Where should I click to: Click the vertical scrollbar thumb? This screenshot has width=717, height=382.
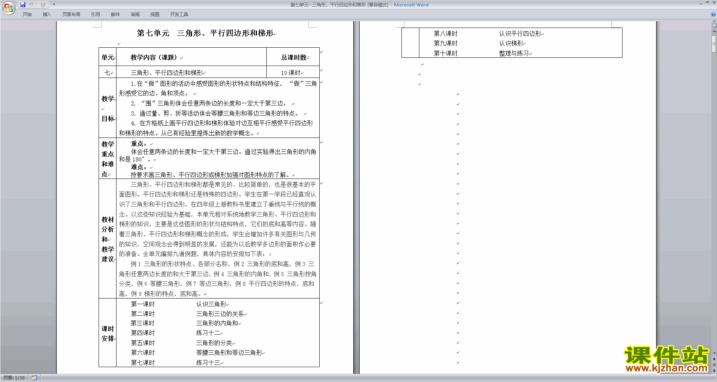714,44
